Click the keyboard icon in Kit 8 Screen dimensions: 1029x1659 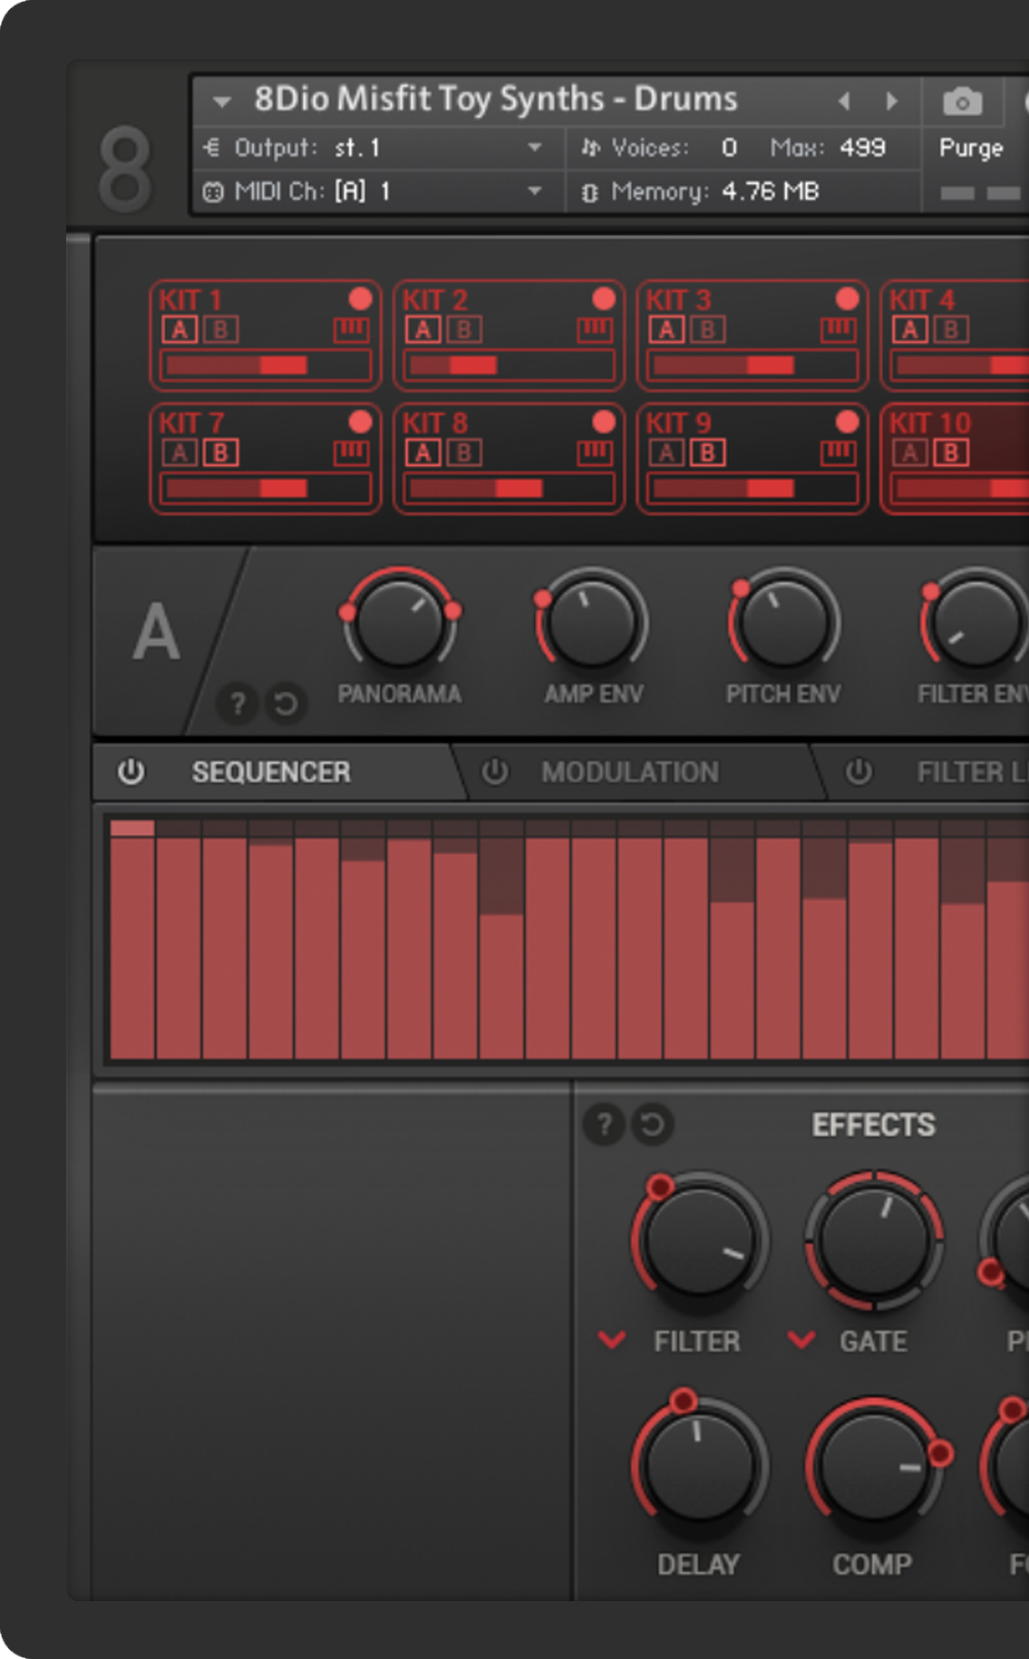(x=594, y=451)
